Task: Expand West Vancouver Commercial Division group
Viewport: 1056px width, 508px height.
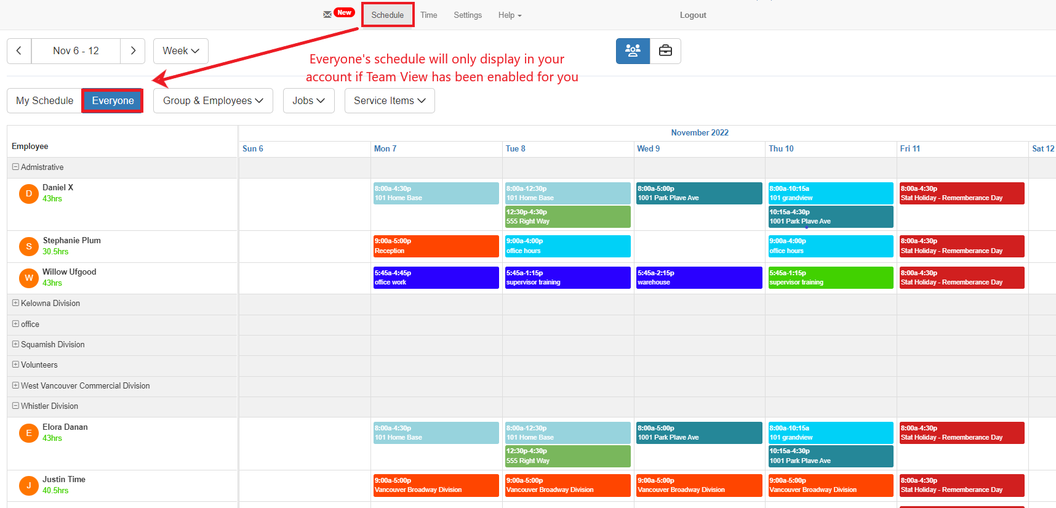Action: [x=15, y=385]
